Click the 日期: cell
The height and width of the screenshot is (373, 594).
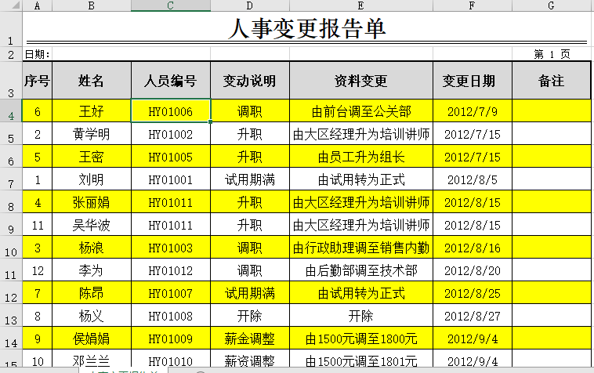38,55
